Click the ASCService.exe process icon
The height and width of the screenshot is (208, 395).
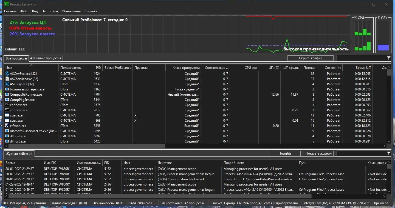(7, 79)
